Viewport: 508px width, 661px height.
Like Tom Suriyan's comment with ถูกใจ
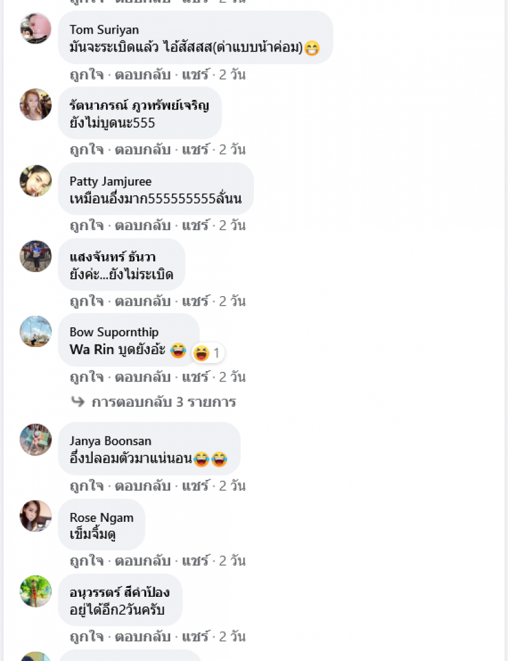tap(87, 74)
